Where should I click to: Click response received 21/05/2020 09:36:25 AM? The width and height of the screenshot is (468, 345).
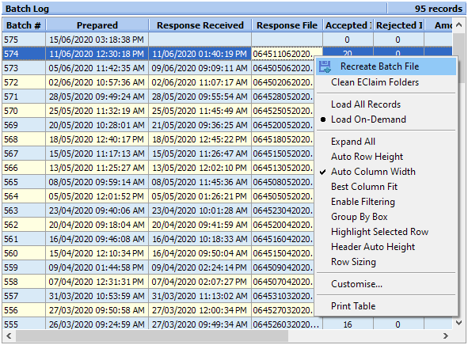tap(200, 125)
